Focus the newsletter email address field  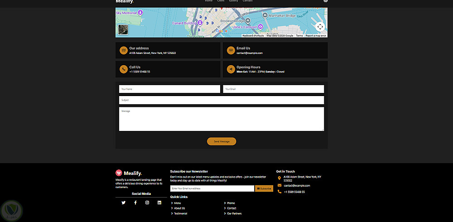pos(212,188)
